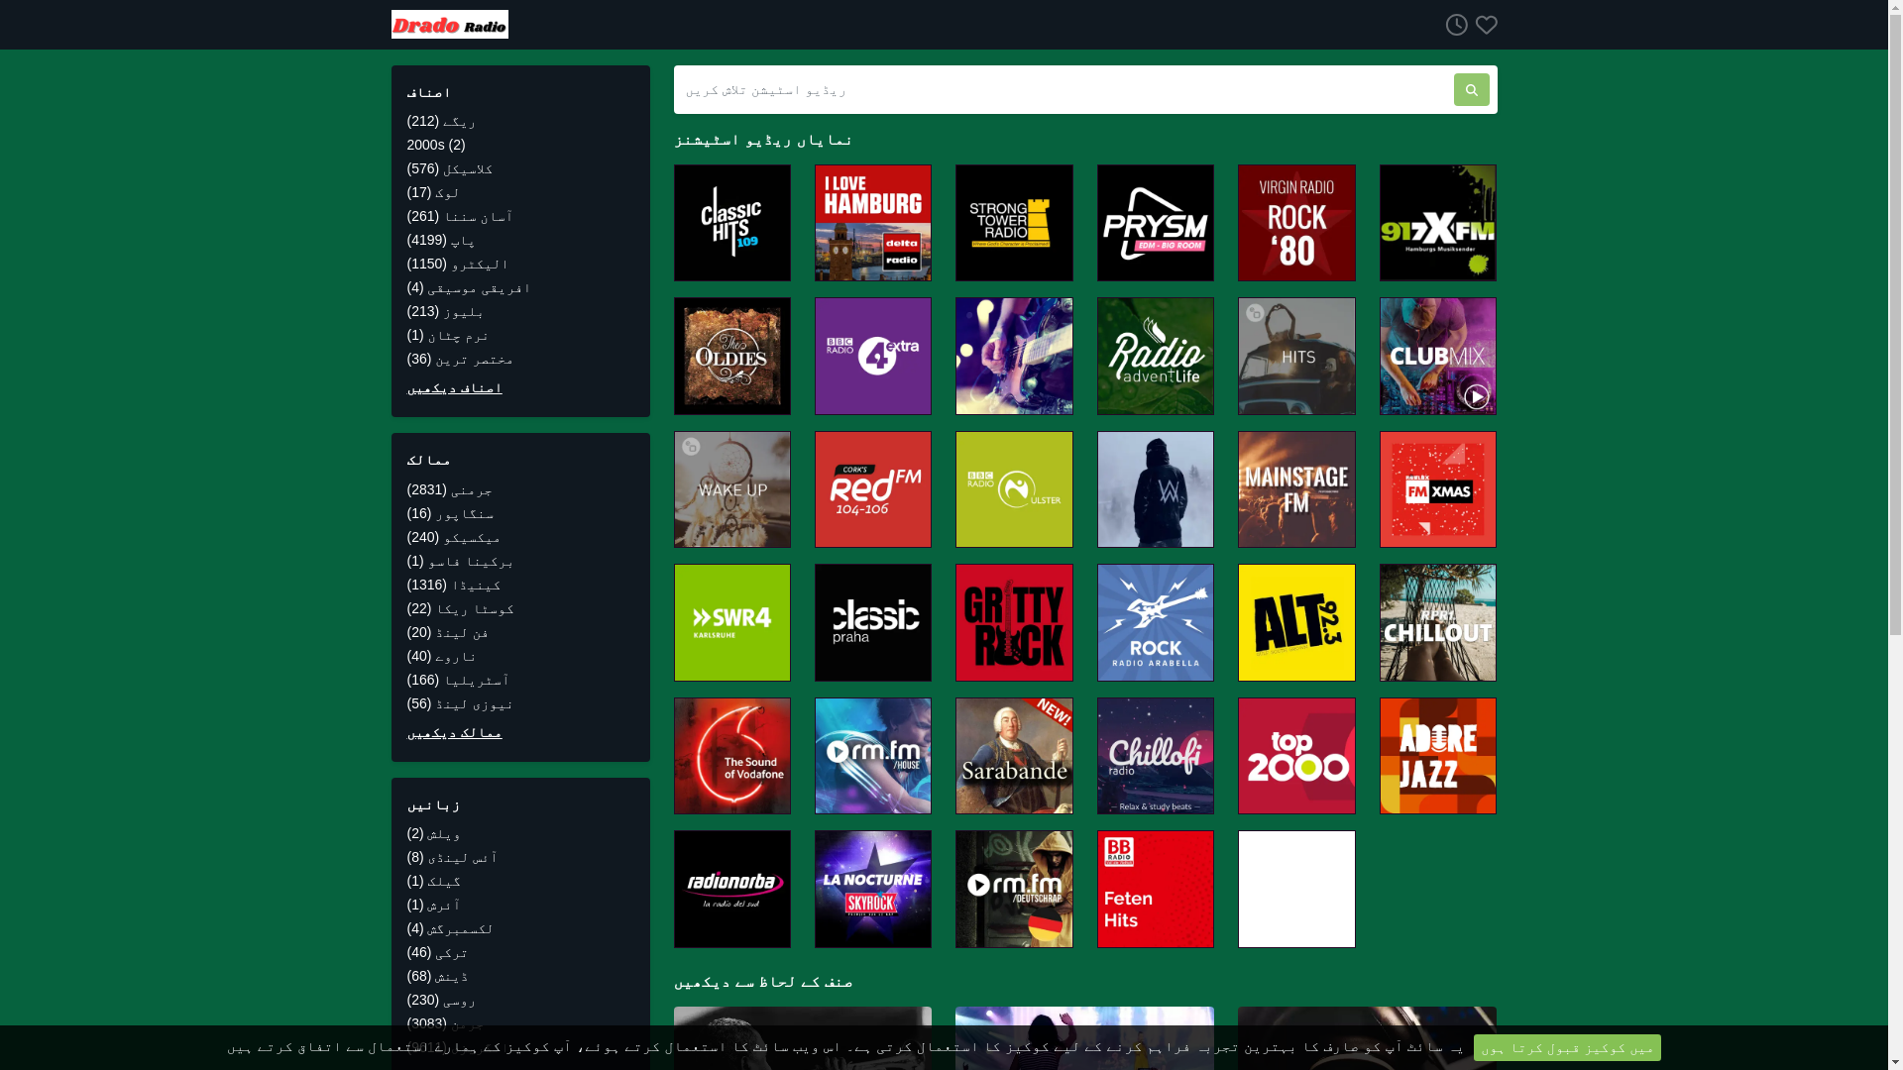Open Classic Praha station tile
The height and width of the screenshot is (1070, 1903).
click(873, 623)
